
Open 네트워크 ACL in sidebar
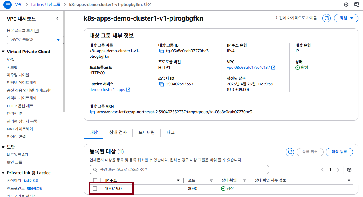[18, 155]
